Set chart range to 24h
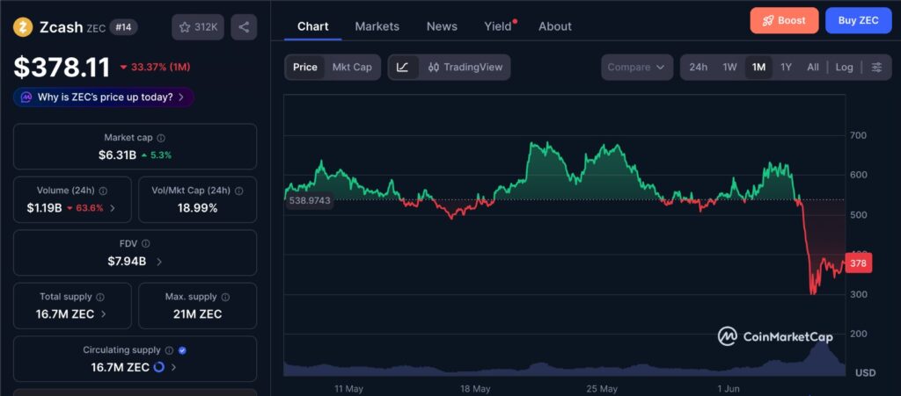 click(x=698, y=67)
